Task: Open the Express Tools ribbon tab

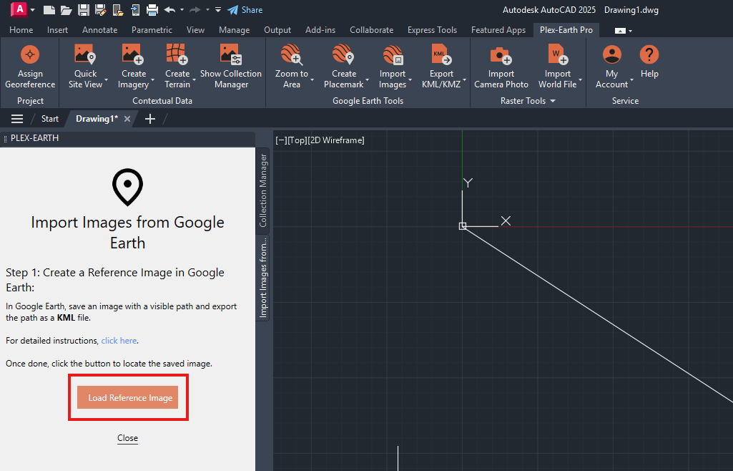Action: (432, 30)
